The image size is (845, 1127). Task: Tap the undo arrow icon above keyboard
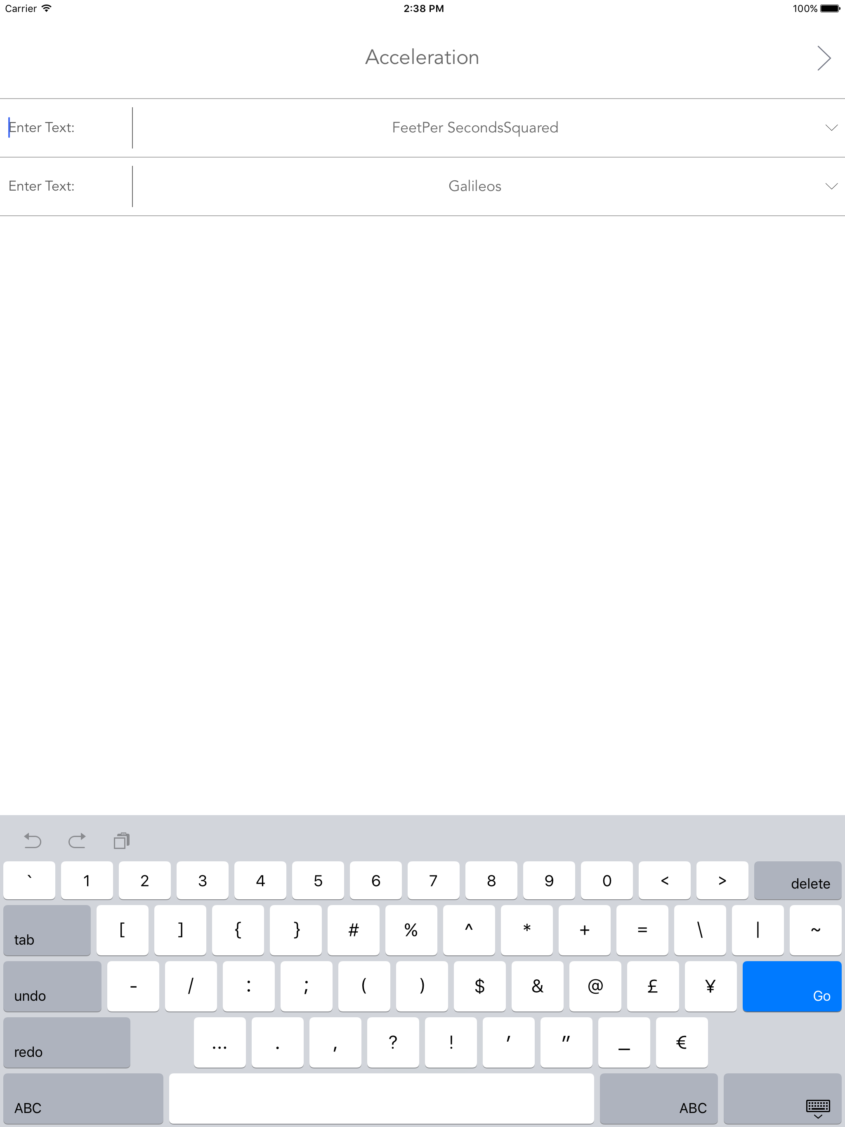(33, 840)
